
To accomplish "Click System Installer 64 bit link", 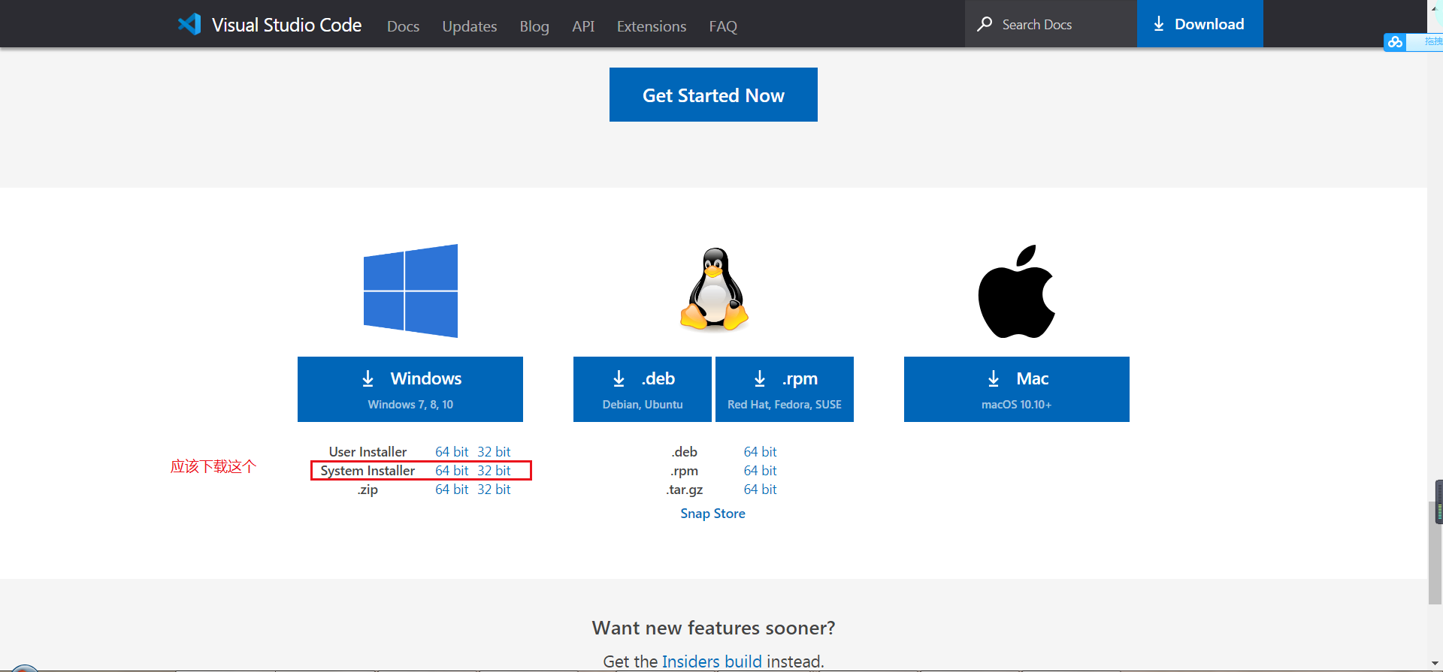I will pos(452,471).
